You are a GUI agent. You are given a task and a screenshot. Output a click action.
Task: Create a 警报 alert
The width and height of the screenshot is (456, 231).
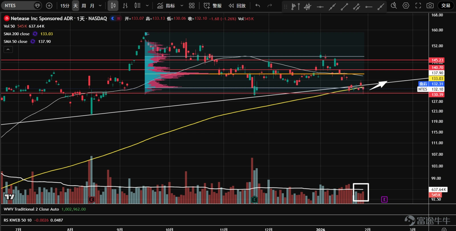(213, 6)
